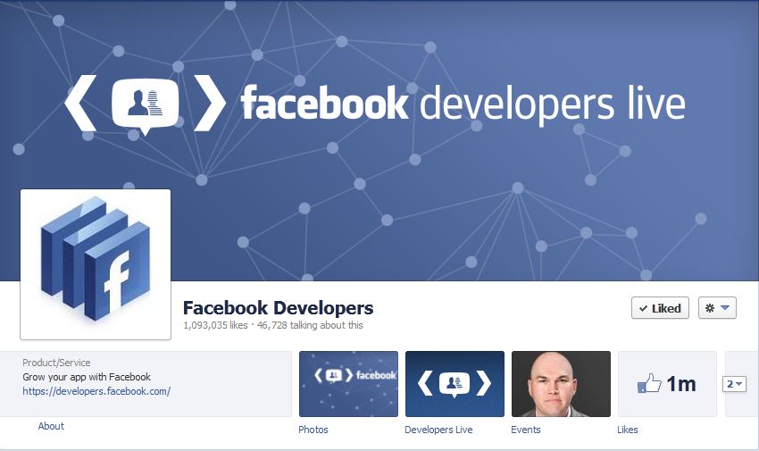Open the Developers Live app tile
Screen dimensions: 759x451
(x=455, y=384)
